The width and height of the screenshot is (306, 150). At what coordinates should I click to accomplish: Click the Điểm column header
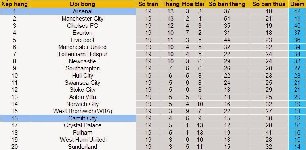point(297,4)
